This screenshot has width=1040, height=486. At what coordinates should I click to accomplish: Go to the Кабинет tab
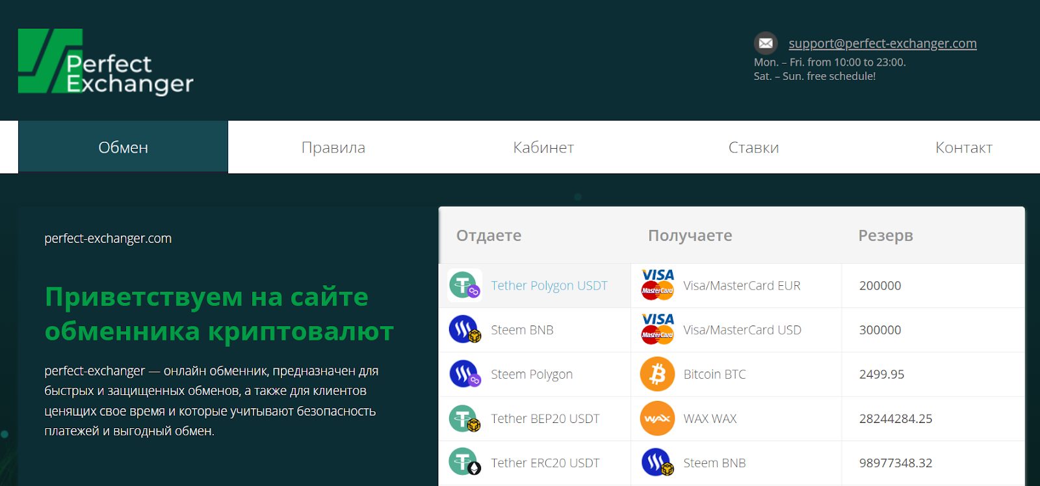click(543, 147)
